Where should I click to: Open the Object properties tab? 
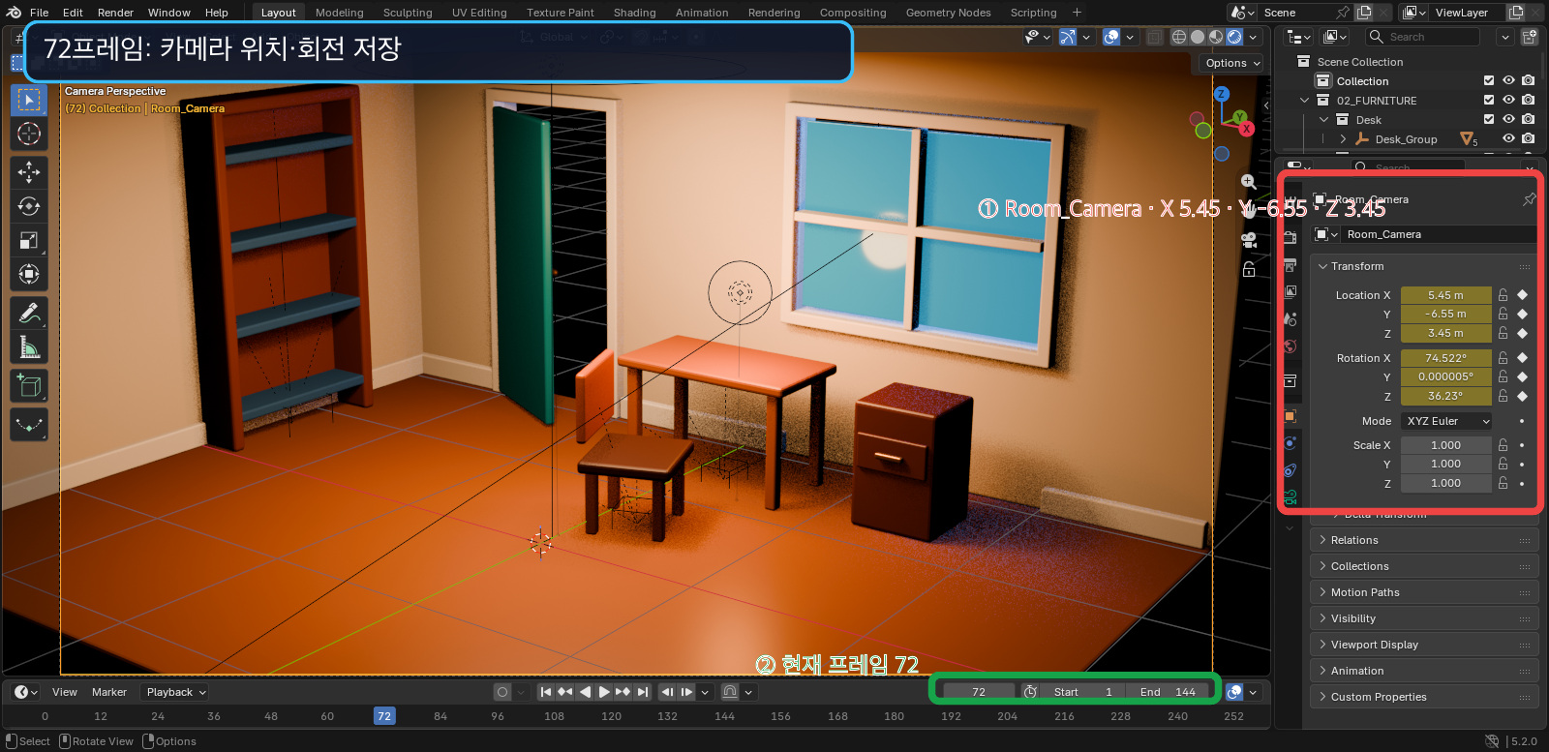click(1290, 417)
